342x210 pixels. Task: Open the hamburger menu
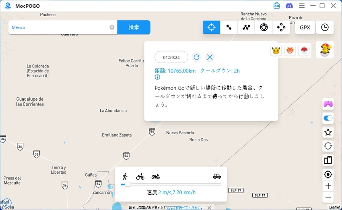pyautogui.click(x=302, y=6)
